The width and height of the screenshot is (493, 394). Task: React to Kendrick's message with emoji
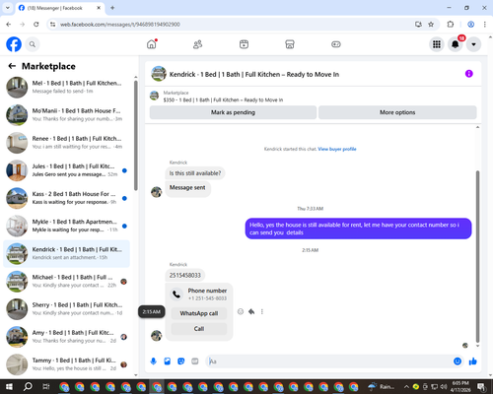pos(241,311)
